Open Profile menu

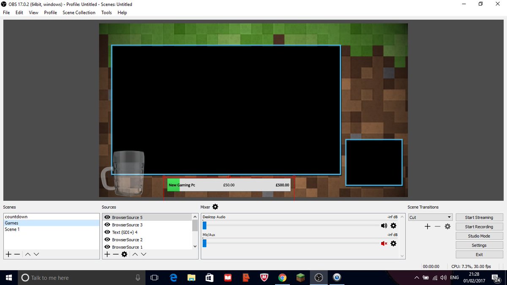[50, 13]
